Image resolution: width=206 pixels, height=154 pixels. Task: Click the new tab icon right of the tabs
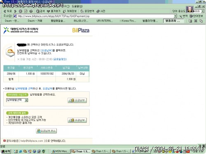(190, 21)
